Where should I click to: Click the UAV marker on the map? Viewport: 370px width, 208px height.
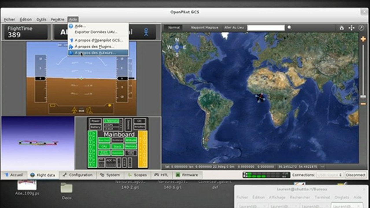tap(260, 97)
